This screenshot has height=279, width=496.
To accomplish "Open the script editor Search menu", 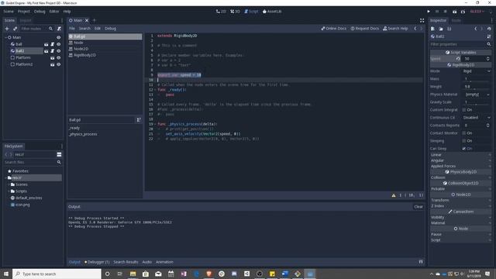I will click(84, 29).
